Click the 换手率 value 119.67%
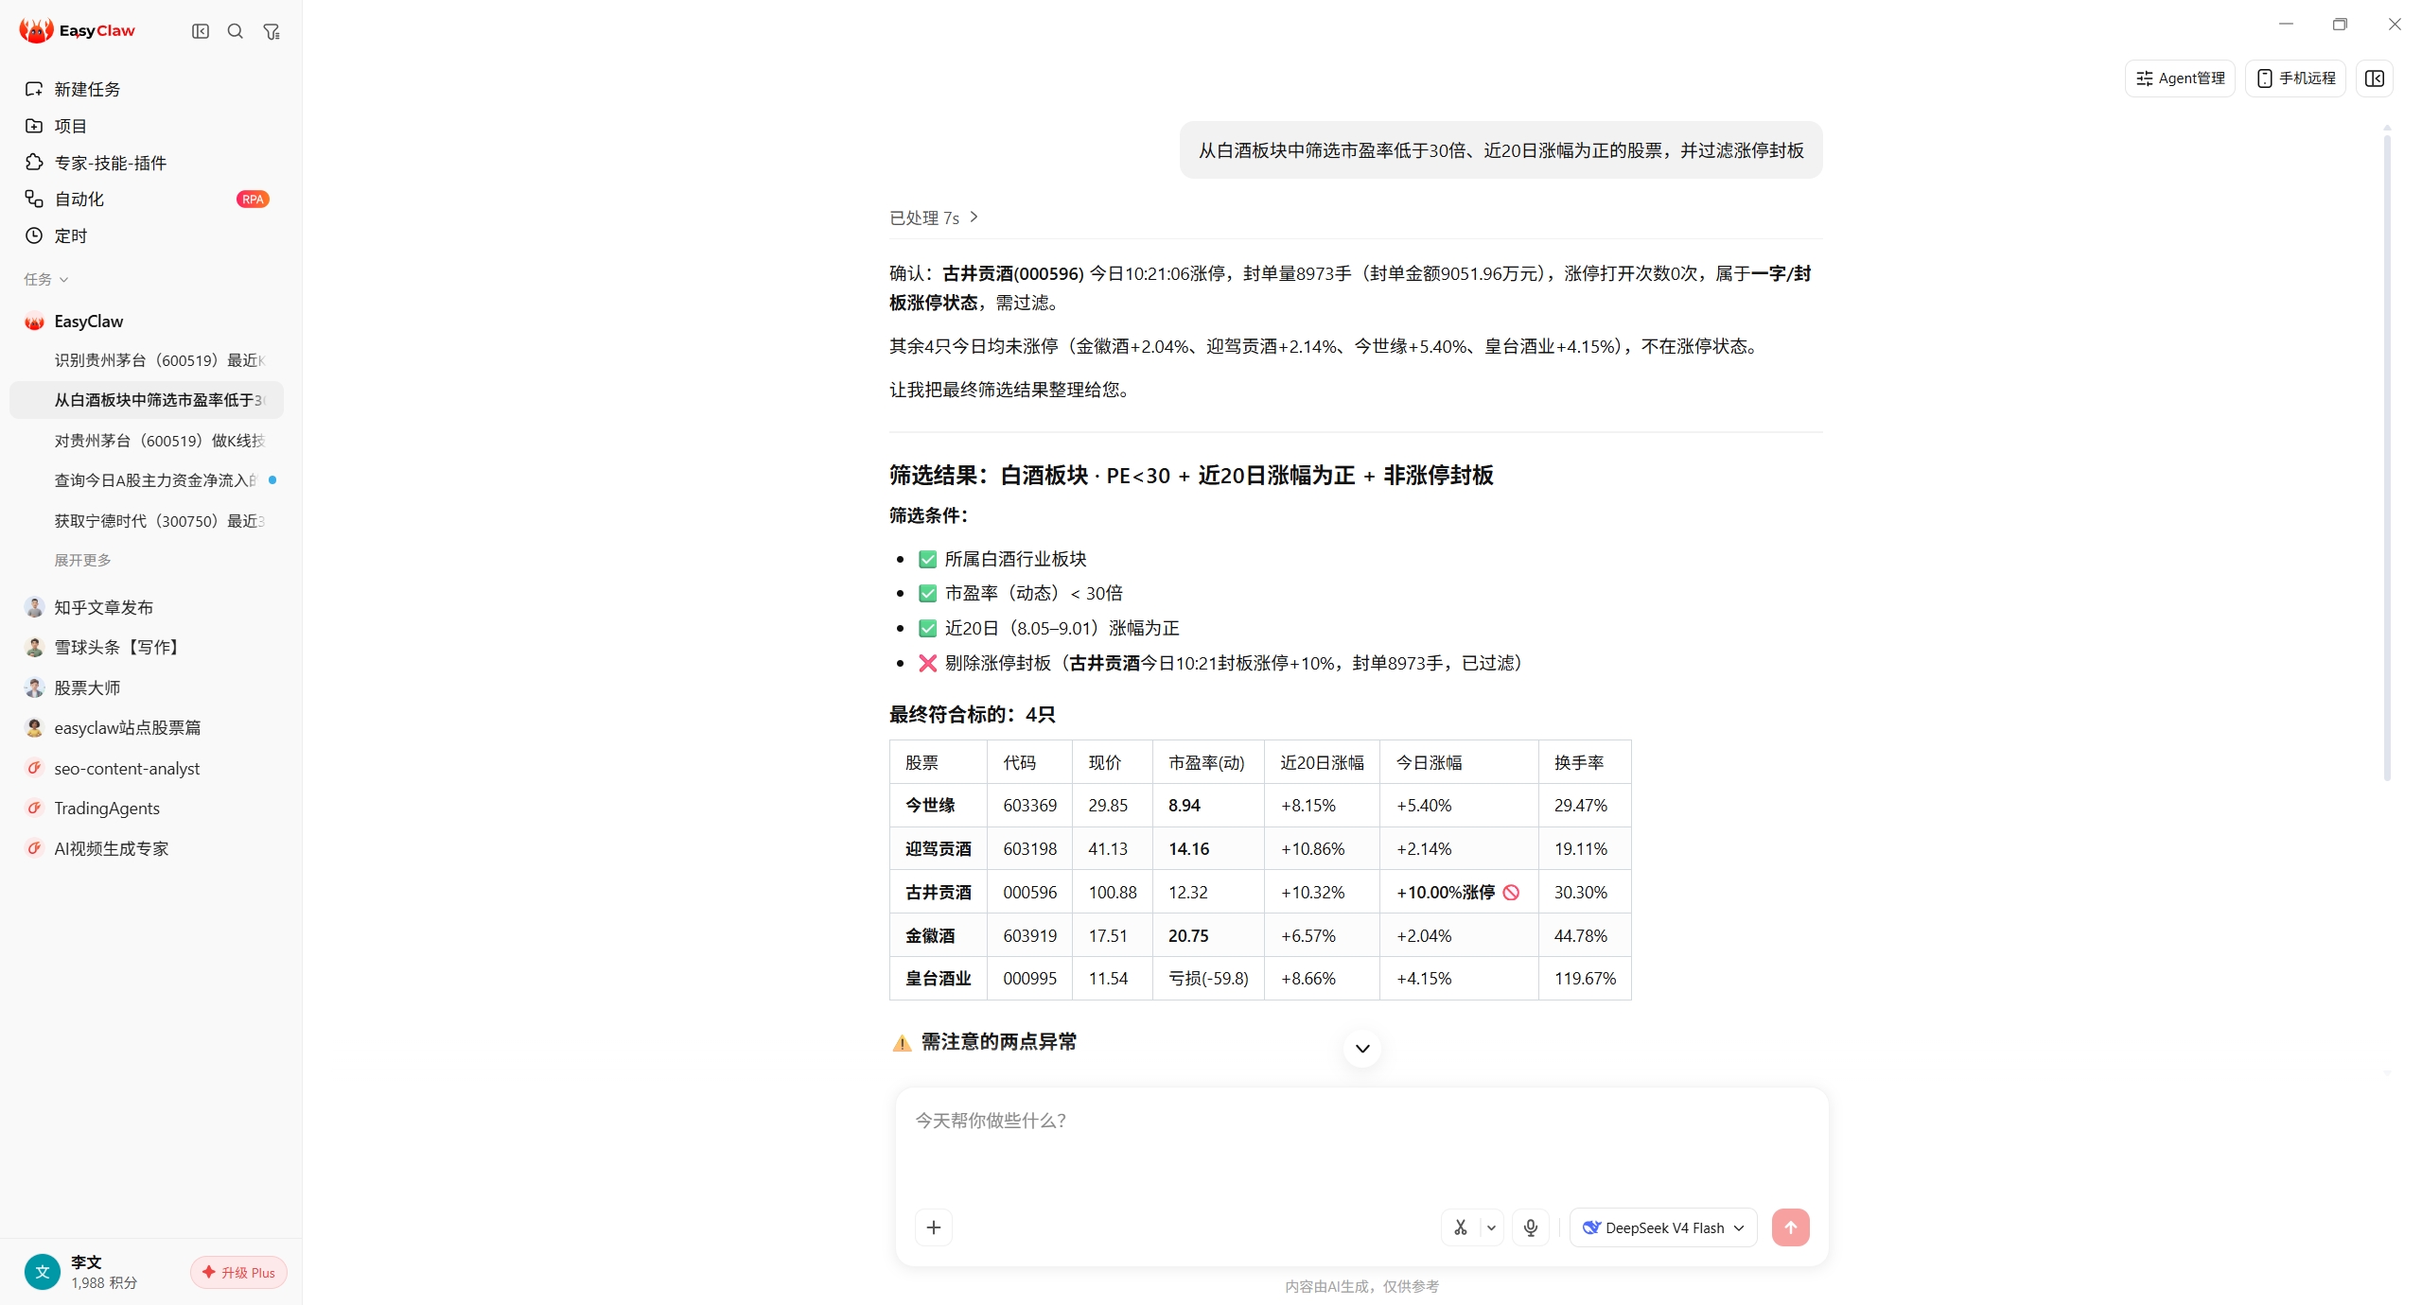Image resolution: width=2422 pixels, height=1305 pixels. [x=1586, y=978]
